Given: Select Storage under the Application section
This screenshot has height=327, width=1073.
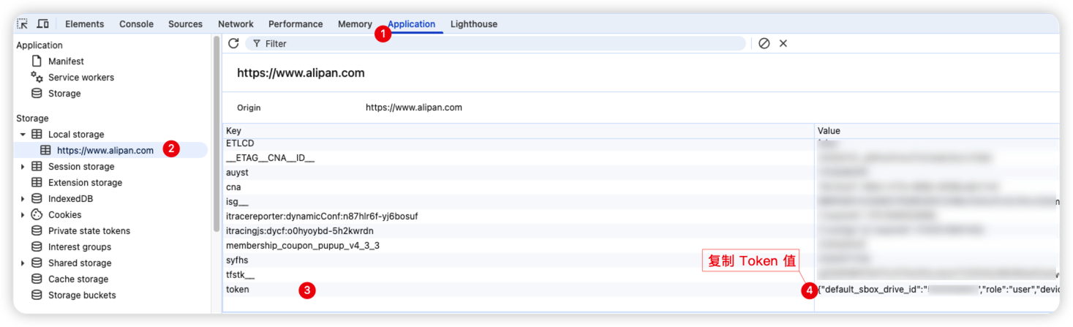Looking at the screenshot, I should pyautogui.click(x=64, y=94).
